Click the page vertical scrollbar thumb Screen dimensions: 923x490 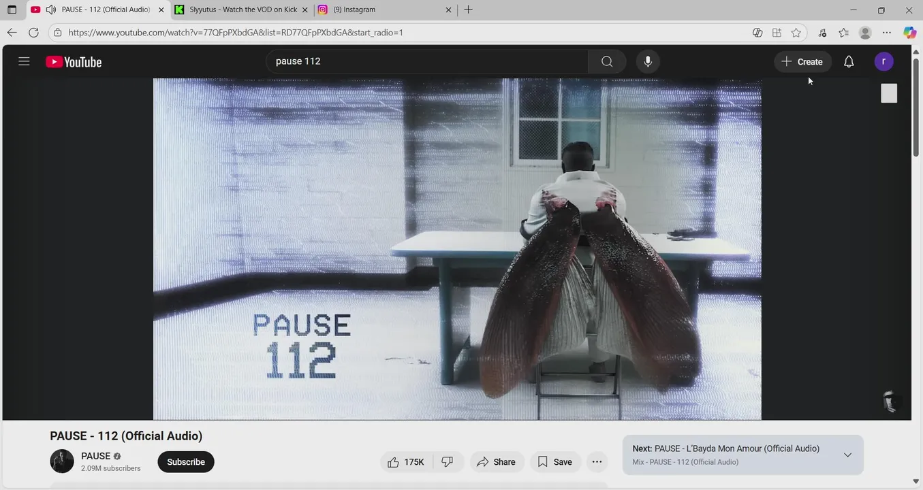[x=916, y=108]
